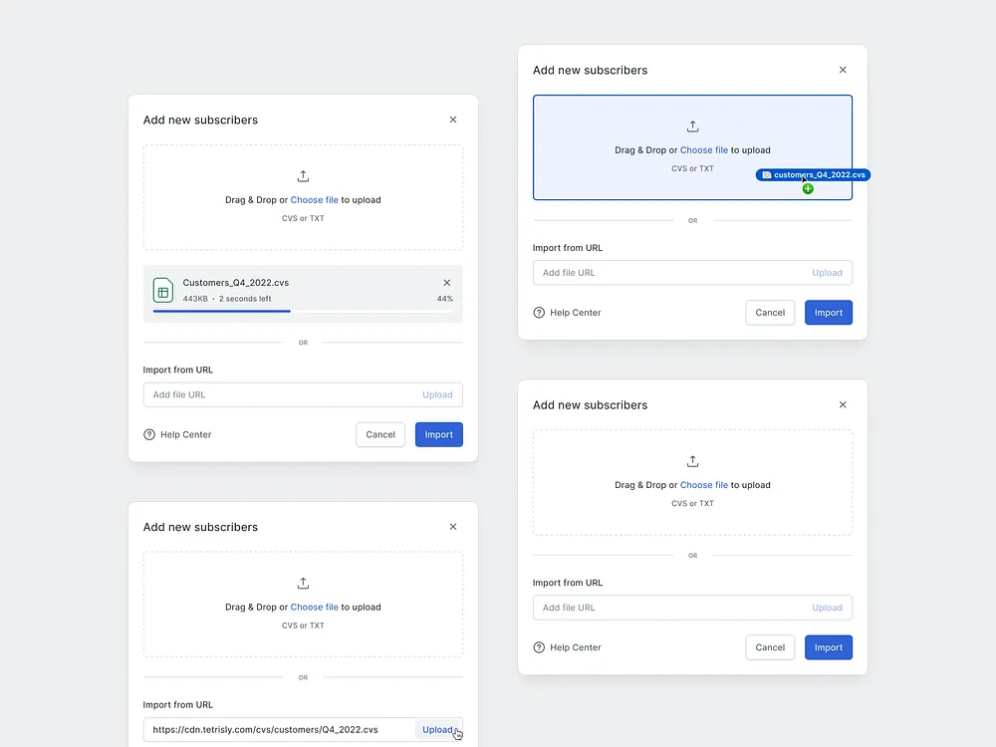This screenshot has height=747, width=996.
Task: Click Choose file link above the uploading file row
Action: tap(314, 200)
